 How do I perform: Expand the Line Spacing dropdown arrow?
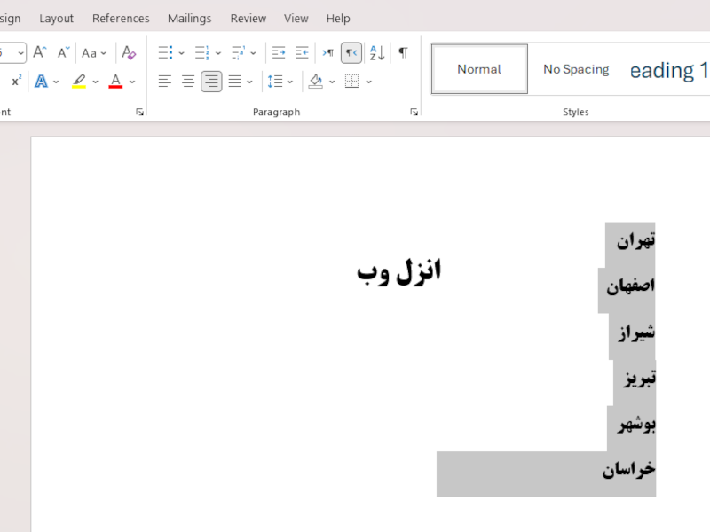[290, 82]
